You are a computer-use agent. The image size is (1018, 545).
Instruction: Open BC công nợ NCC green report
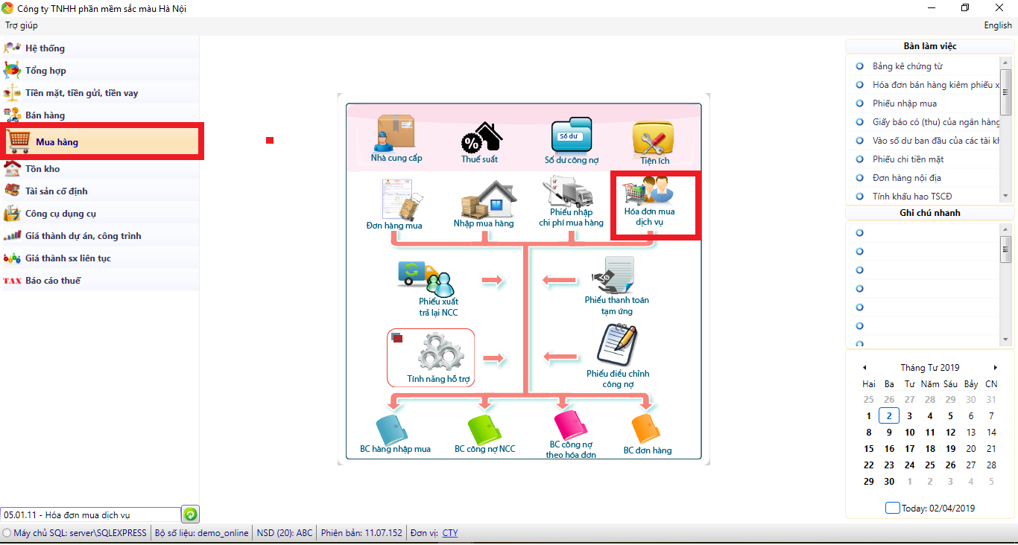click(x=484, y=430)
